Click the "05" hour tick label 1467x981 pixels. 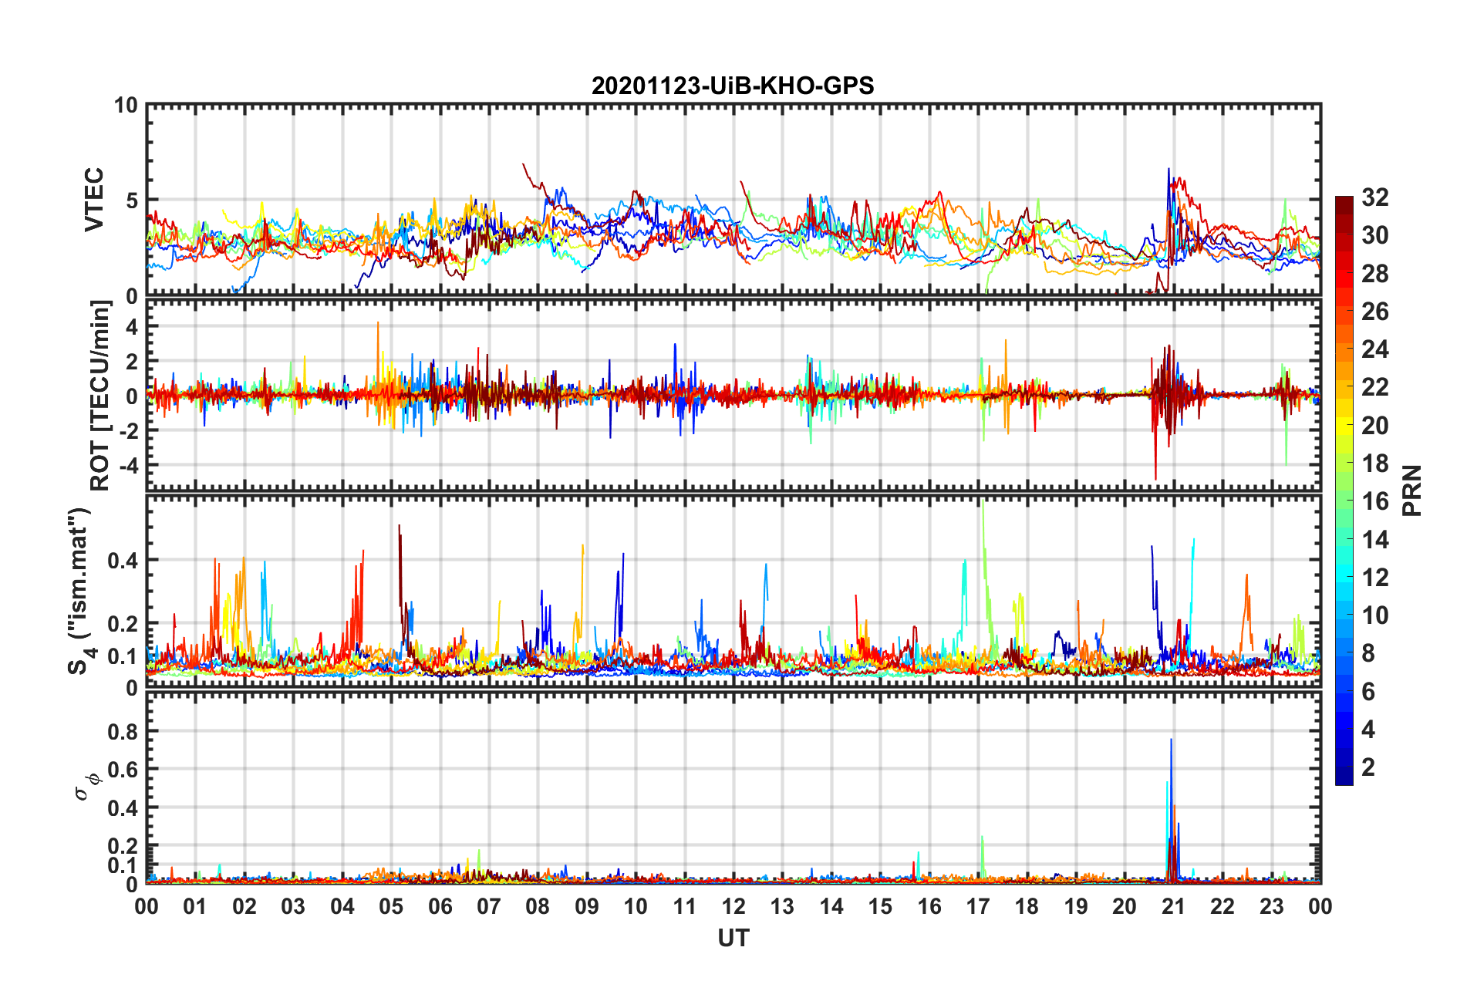pyautogui.click(x=391, y=906)
